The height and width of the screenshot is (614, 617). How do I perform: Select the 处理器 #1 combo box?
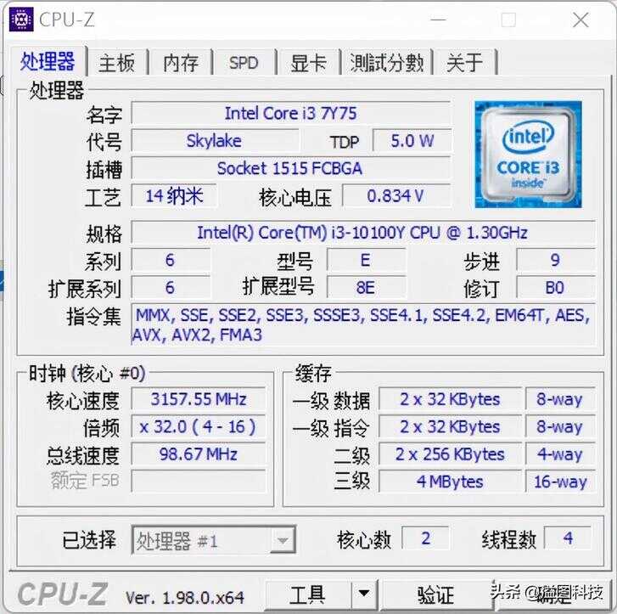click(213, 540)
